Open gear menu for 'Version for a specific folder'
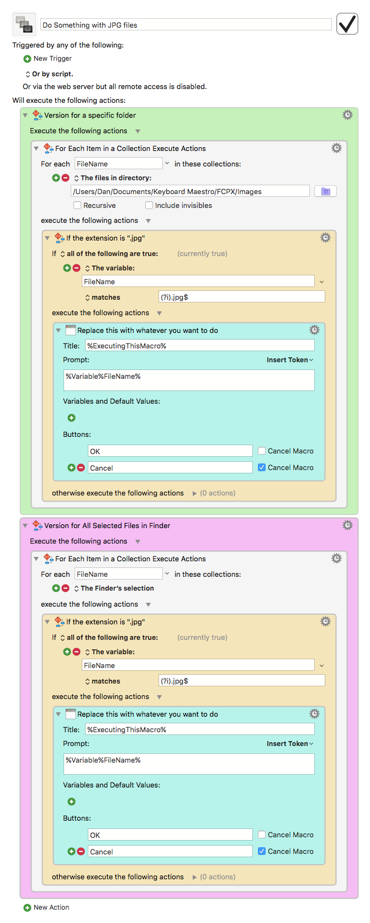The height and width of the screenshot is (923, 370). (347, 115)
